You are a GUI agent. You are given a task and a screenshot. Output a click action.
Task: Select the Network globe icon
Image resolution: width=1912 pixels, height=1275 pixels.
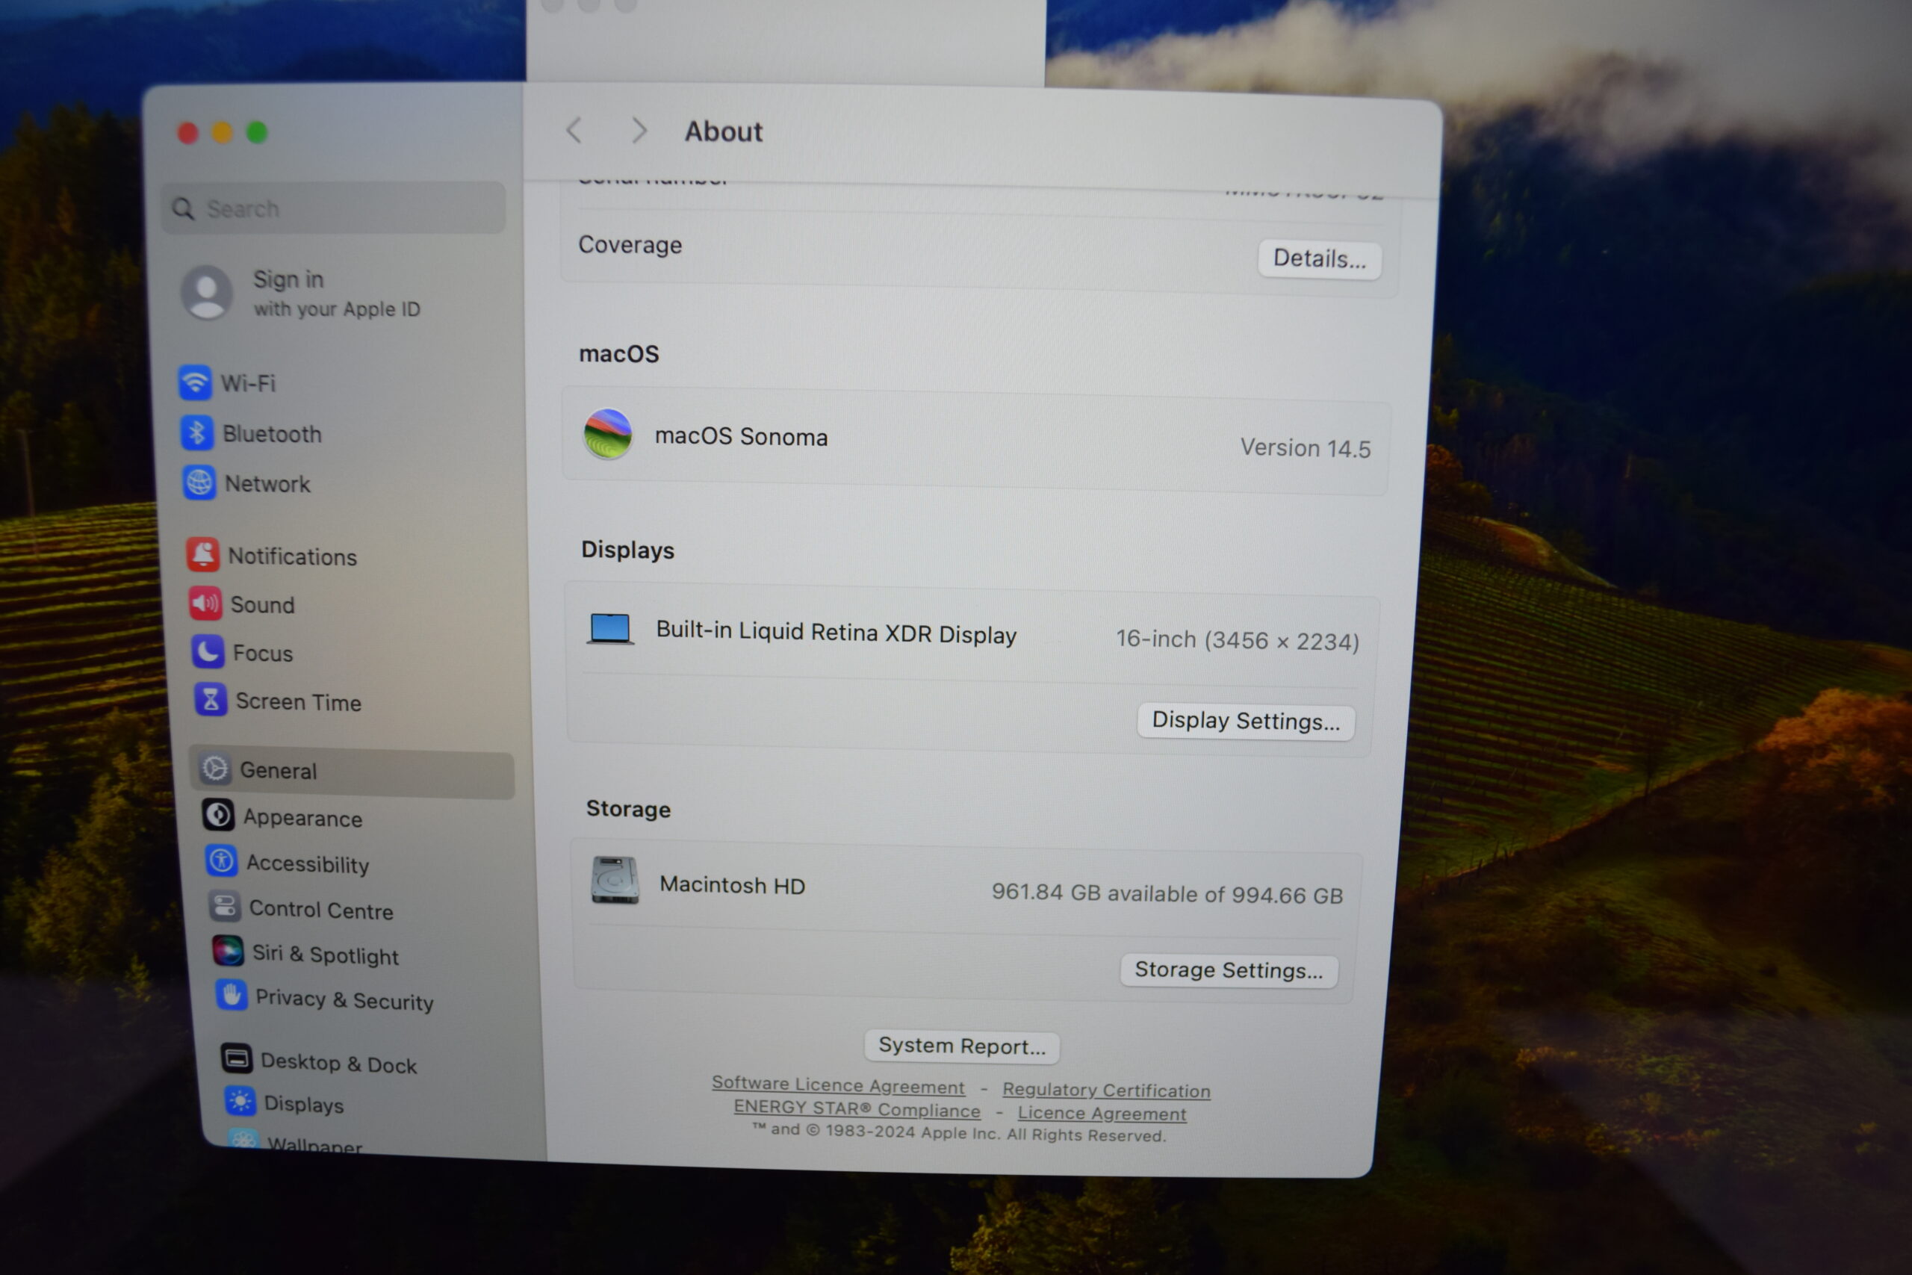[199, 483]
